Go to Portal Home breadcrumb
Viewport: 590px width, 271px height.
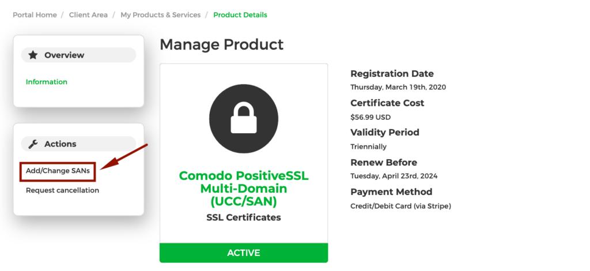click(35, 15)
